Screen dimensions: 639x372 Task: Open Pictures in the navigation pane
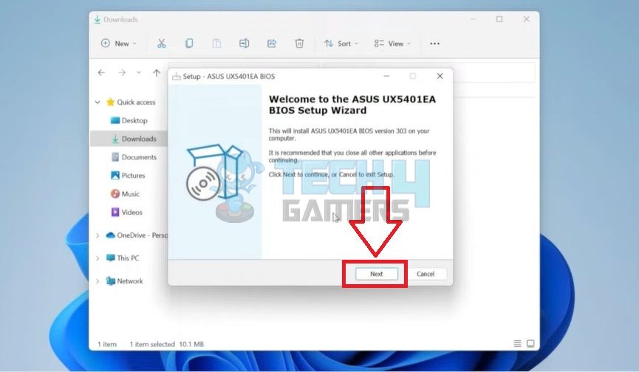coord(128,176)
